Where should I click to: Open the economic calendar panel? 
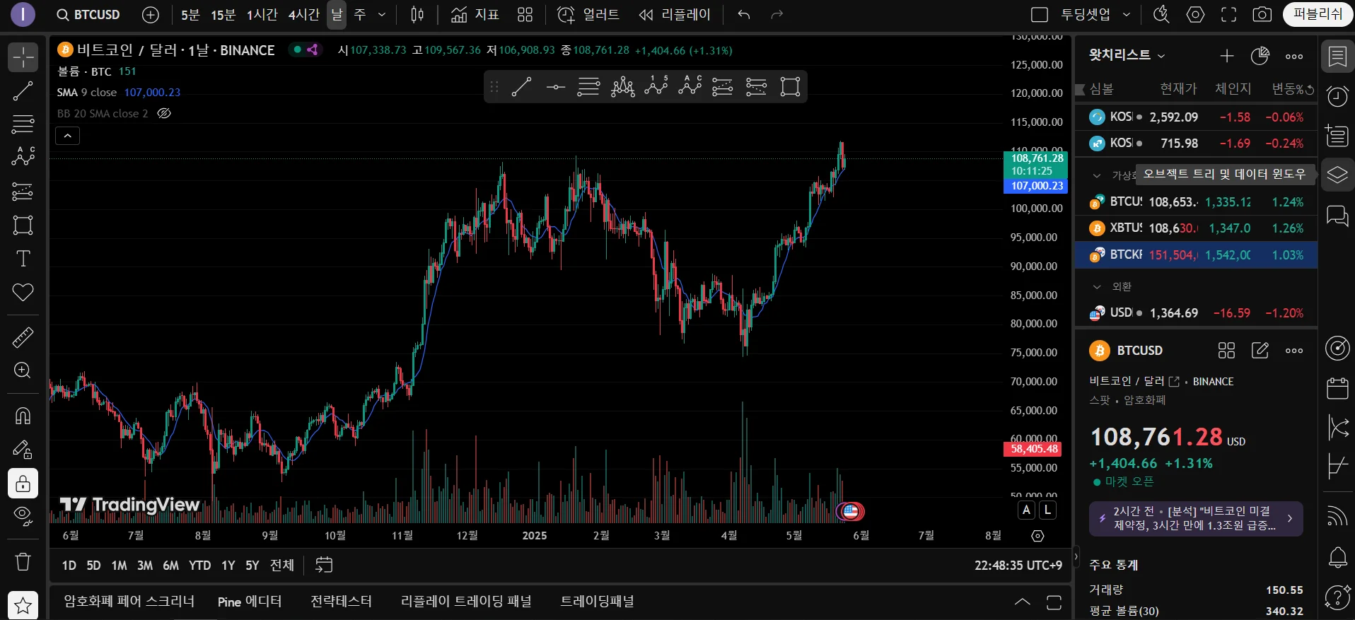1337,388
